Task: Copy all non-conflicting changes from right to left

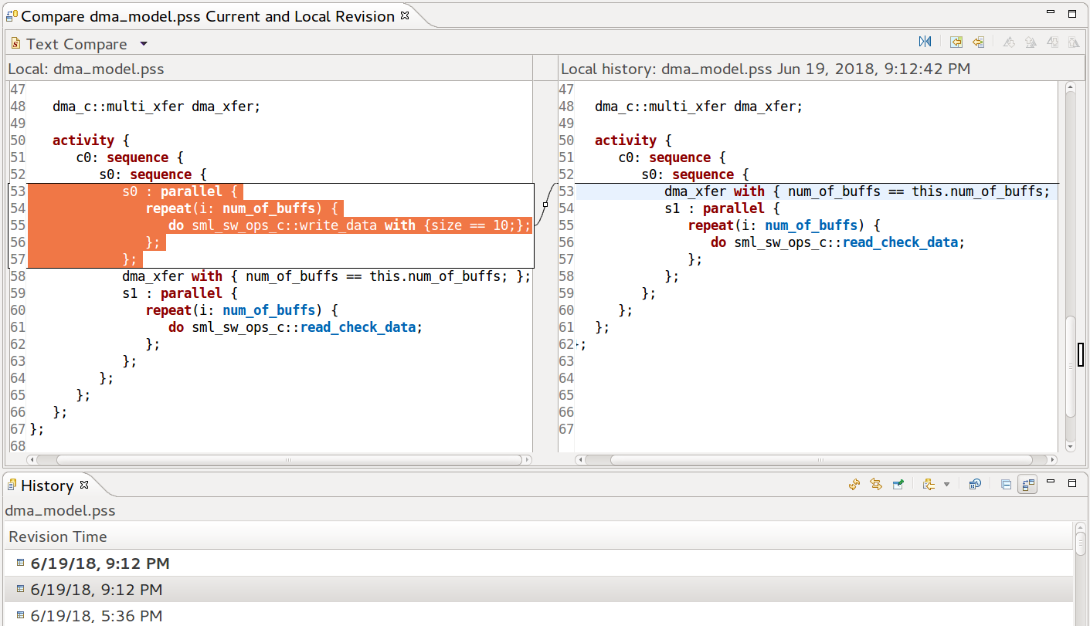Action: click(956, 42)
